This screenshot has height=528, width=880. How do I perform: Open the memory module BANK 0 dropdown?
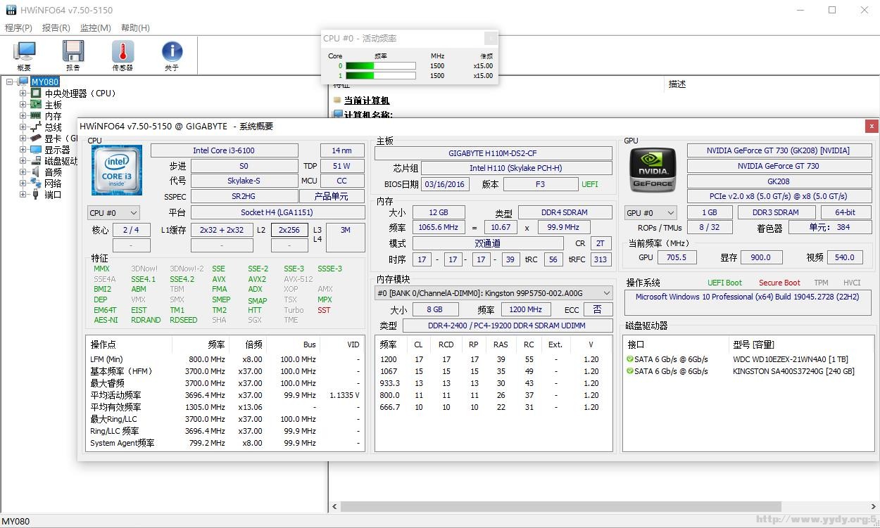pyautogui.click(x=494, y=292)
